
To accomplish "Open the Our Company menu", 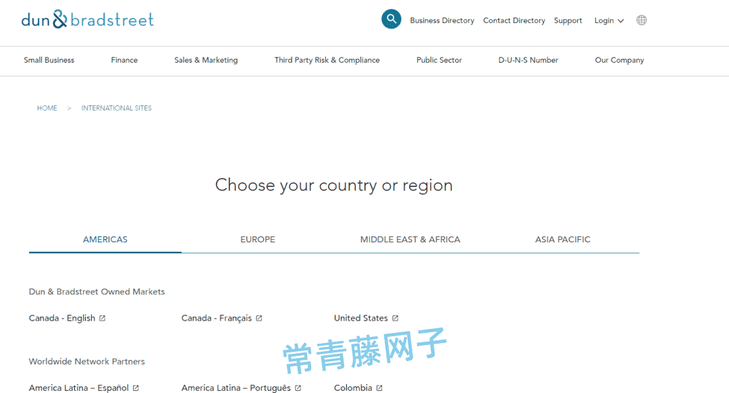I will (x=619, y=60).
